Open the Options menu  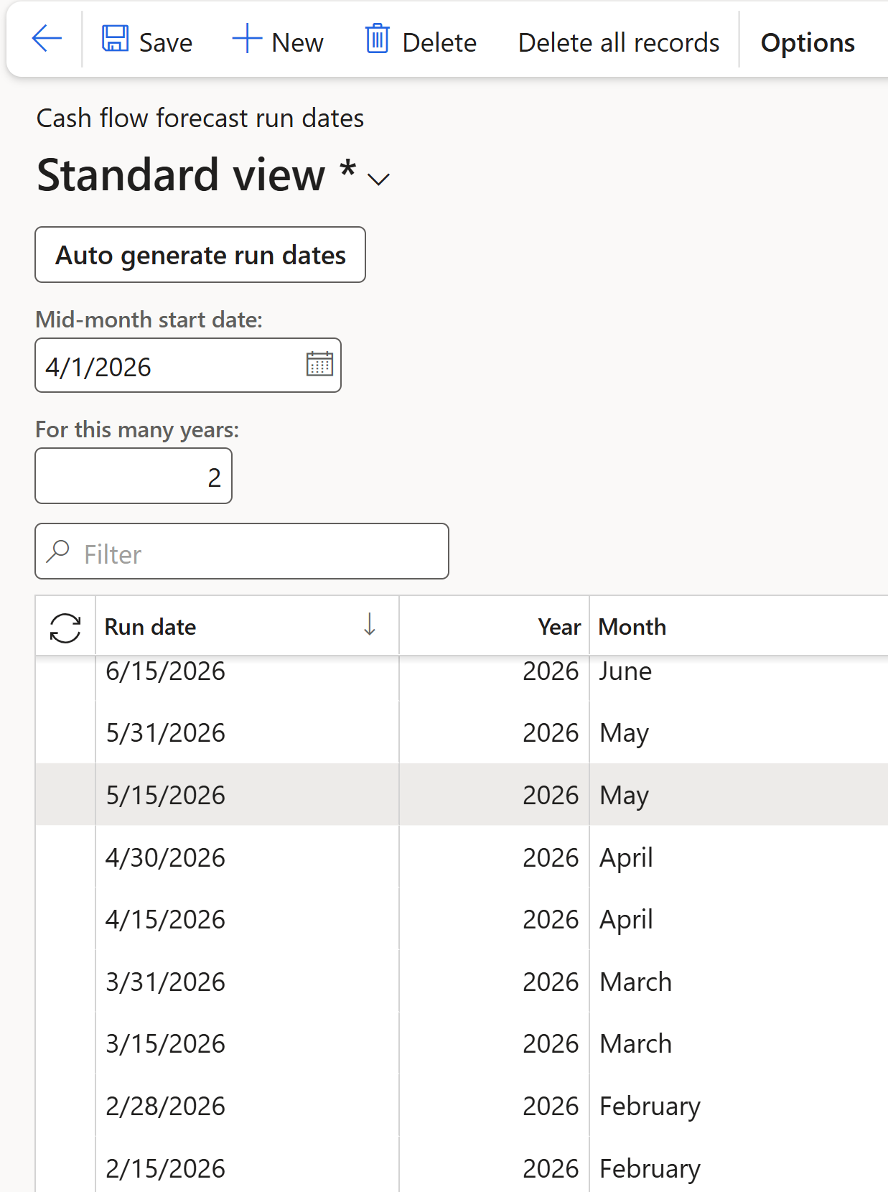[807, 43]
